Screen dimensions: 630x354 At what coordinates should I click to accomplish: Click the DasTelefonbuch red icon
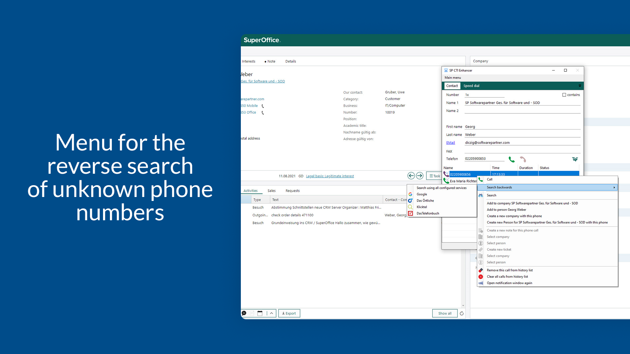tap(410, 213)
